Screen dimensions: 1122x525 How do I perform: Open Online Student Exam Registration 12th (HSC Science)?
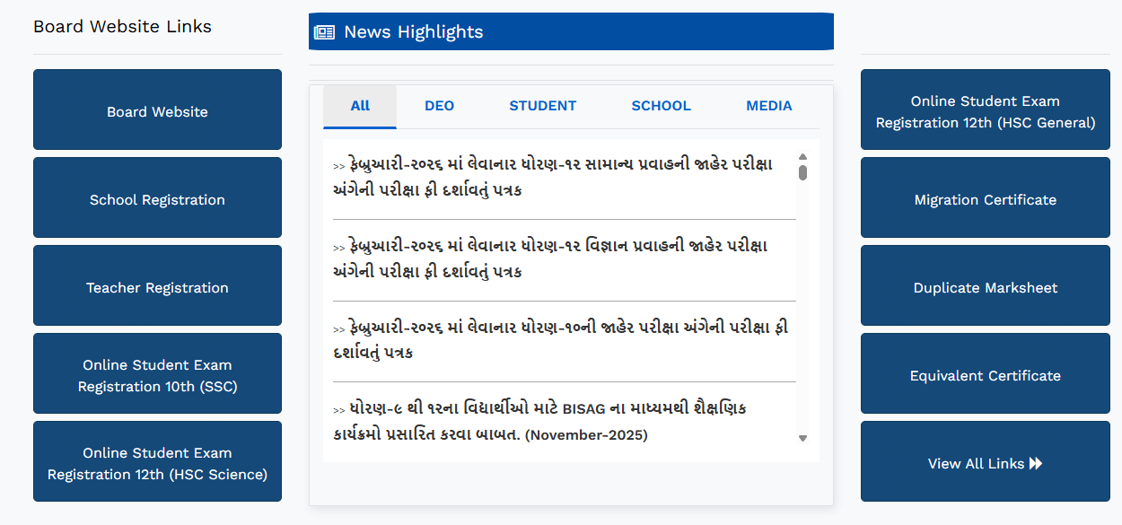click(x=157, y=461)
